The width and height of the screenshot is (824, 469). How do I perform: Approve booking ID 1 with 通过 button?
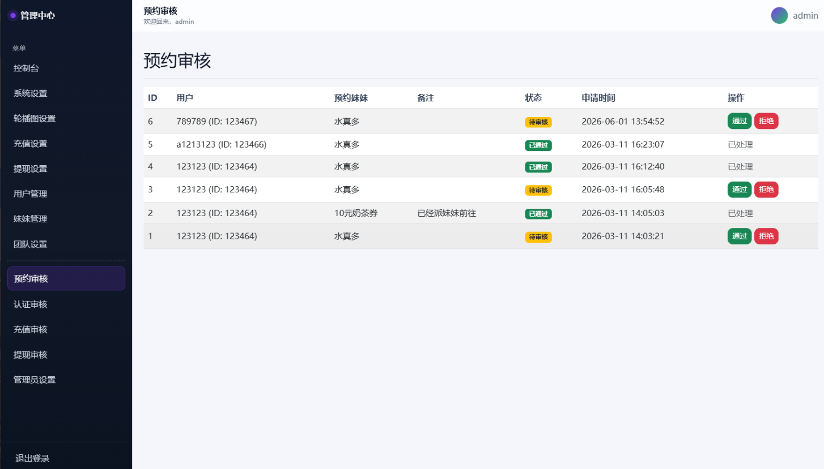coord(740,236)
